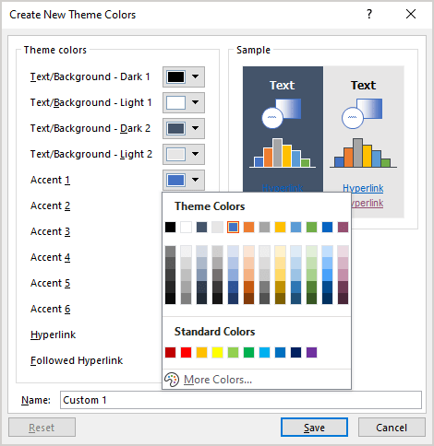This screenshot has height=446, width=434.
Task: Pick the gold theme color swatch
Action: pos(280,228)
